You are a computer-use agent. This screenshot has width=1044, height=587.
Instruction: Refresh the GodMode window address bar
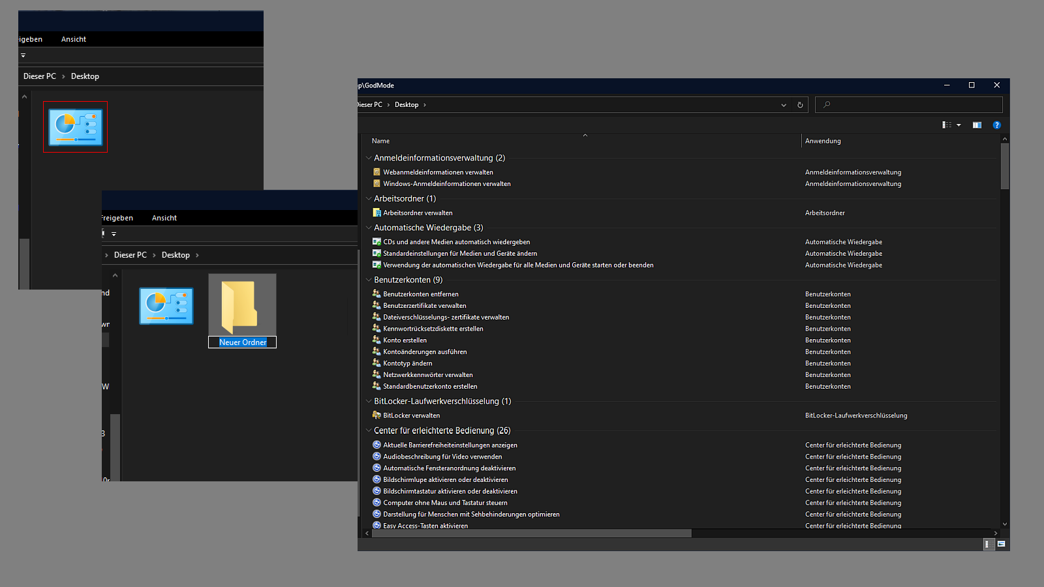click(x=800, y=105)
